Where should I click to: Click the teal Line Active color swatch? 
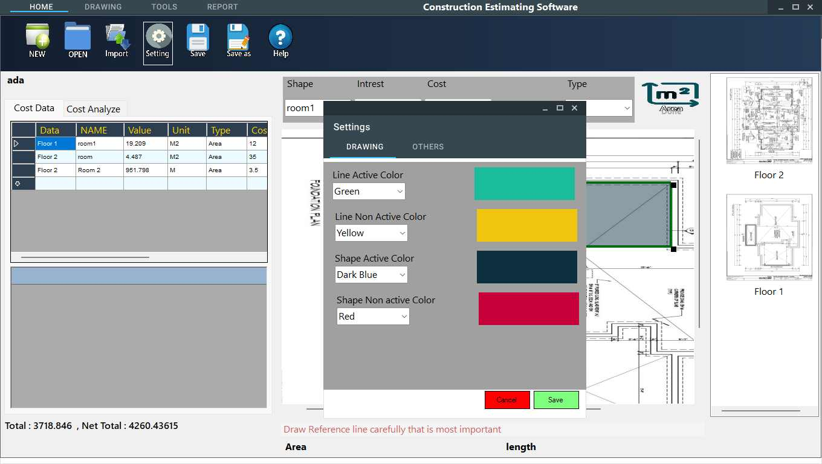(x=525, y=184)
